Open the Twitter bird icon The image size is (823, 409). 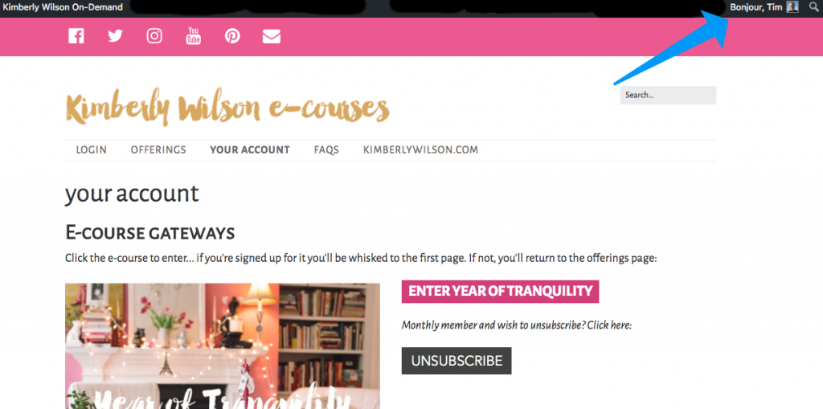(x=115, y=36)
